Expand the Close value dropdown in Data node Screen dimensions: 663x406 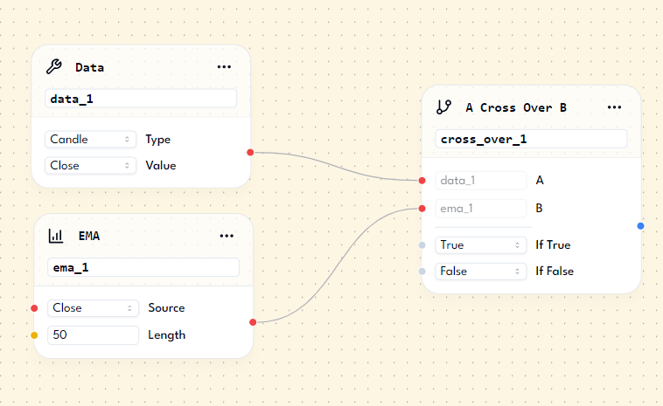[90, 165]
